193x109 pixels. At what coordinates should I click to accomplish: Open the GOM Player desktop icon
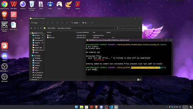coord(5,46)
